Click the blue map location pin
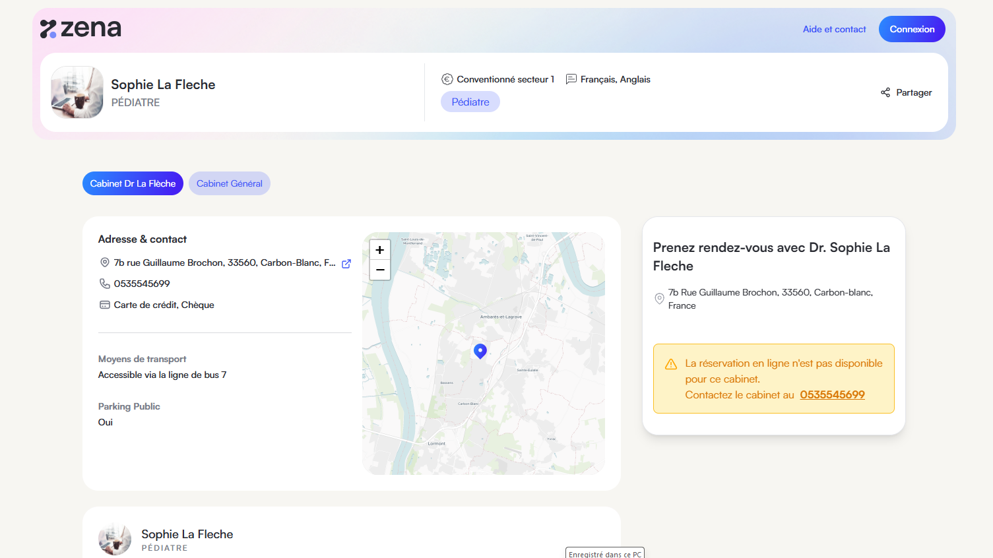Image resolution: width=993 pixels, height=558 pixels. [x=480, y=351]
